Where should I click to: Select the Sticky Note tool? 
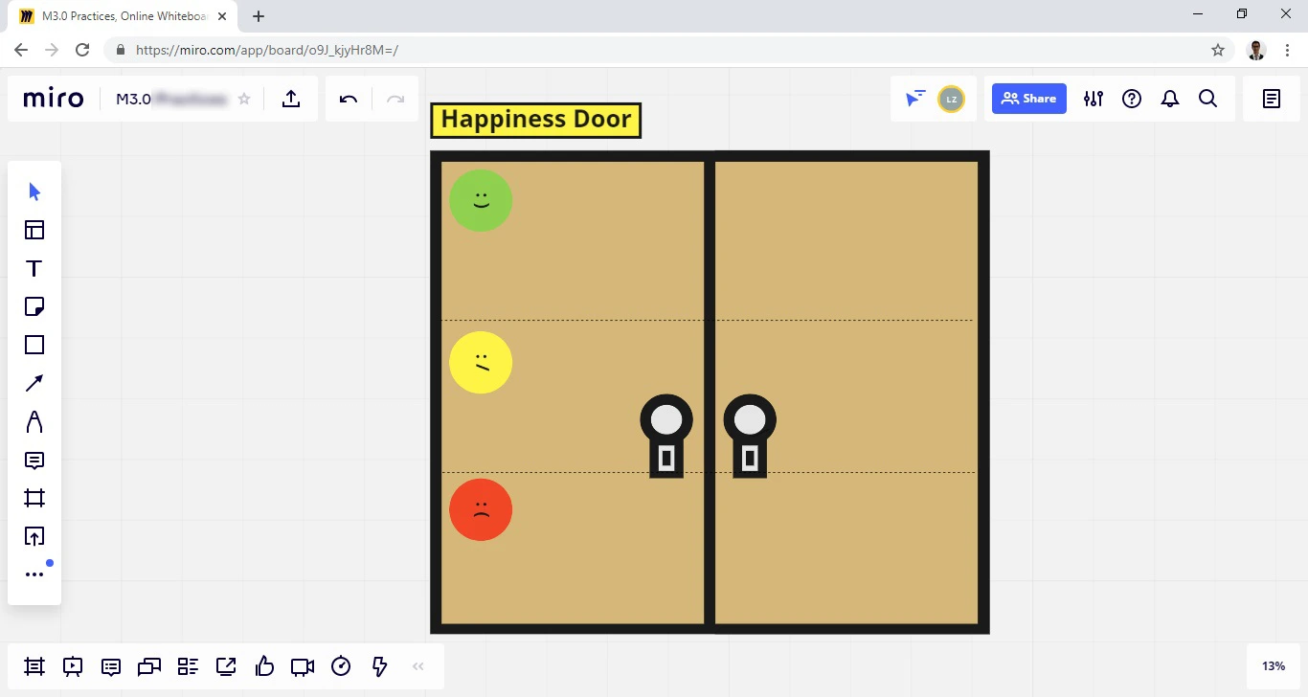tap(34, 306)
